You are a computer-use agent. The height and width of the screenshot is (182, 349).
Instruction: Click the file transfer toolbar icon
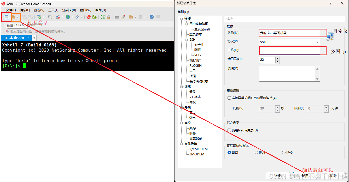tap(59, 17)
